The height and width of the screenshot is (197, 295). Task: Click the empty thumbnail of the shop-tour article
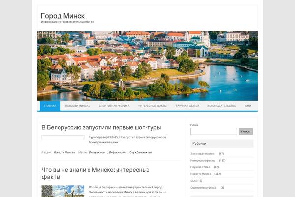[x=63, y=137]
